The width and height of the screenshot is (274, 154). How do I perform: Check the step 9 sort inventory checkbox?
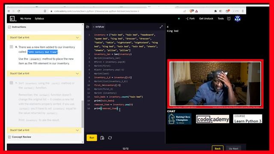tap(12, 83)
